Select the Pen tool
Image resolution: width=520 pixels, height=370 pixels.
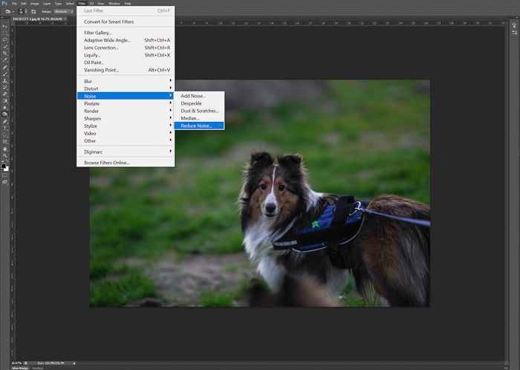pos(4,121)
